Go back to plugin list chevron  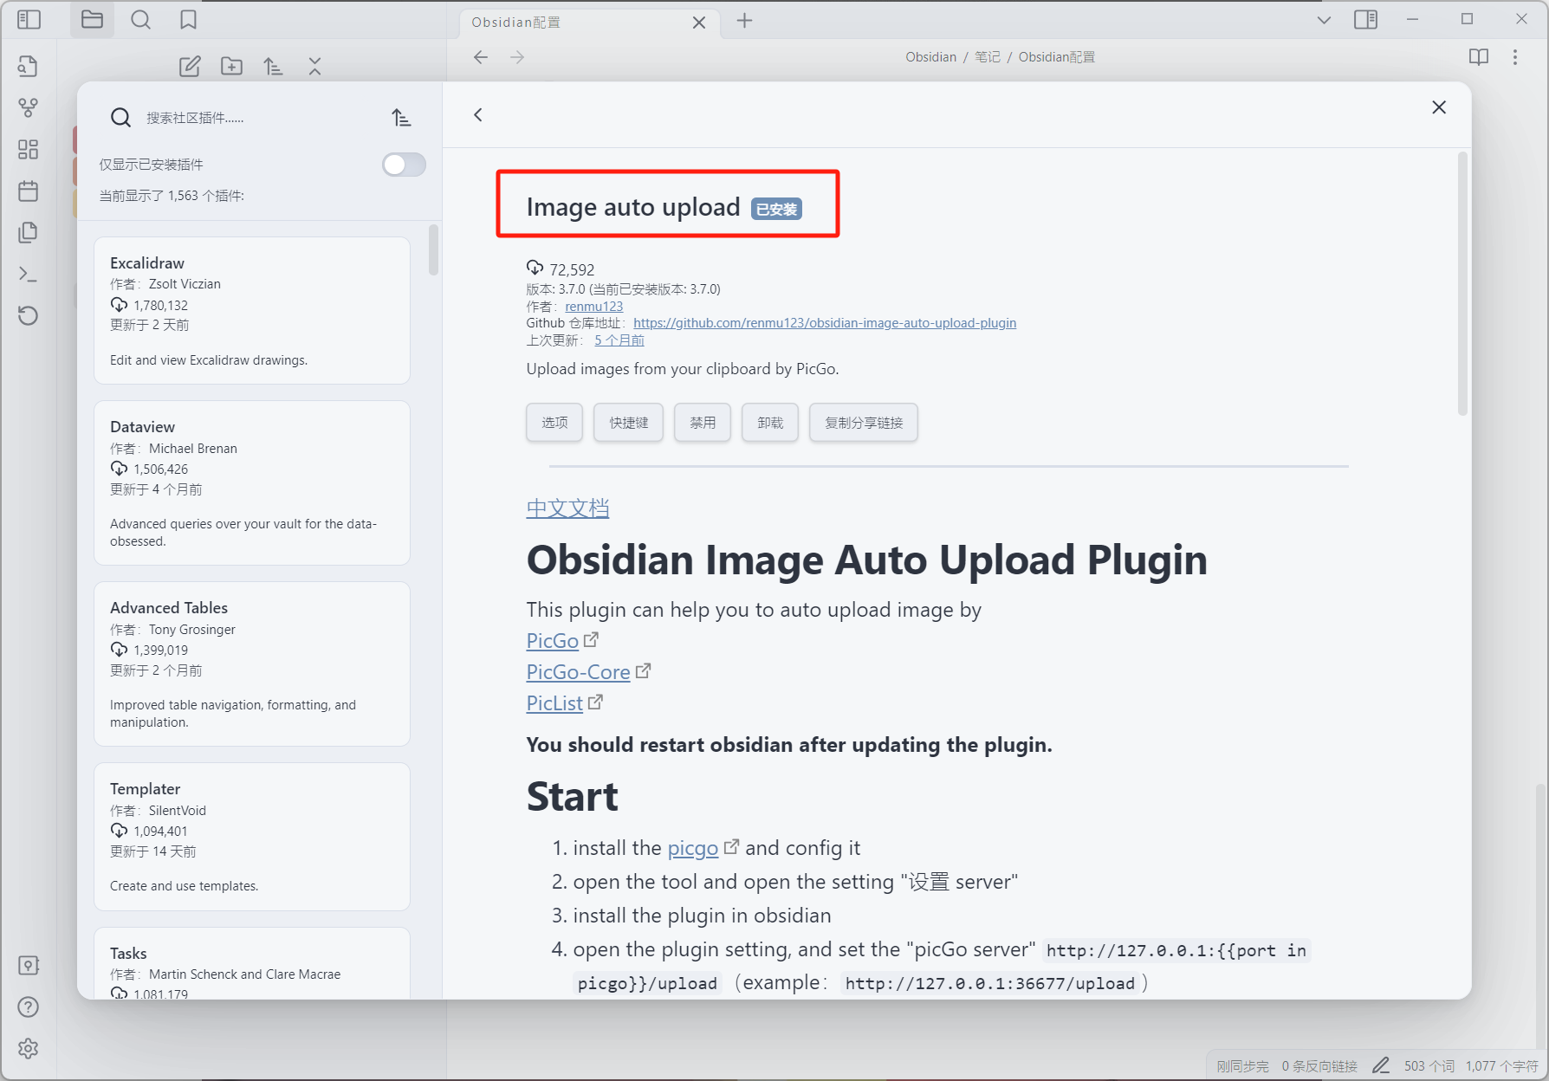coord(477,114)
